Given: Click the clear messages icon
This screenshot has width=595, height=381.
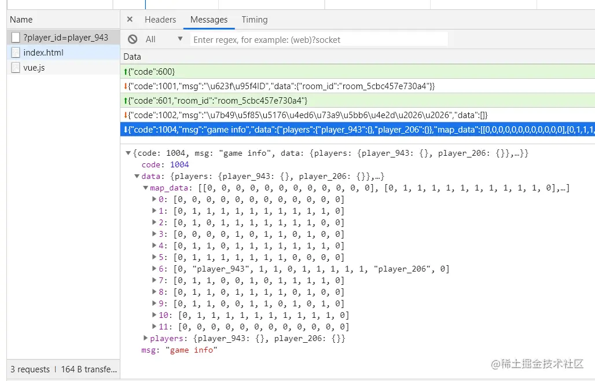Looking at the screenshot, I should pyautogui.click(x=133, y=39).
